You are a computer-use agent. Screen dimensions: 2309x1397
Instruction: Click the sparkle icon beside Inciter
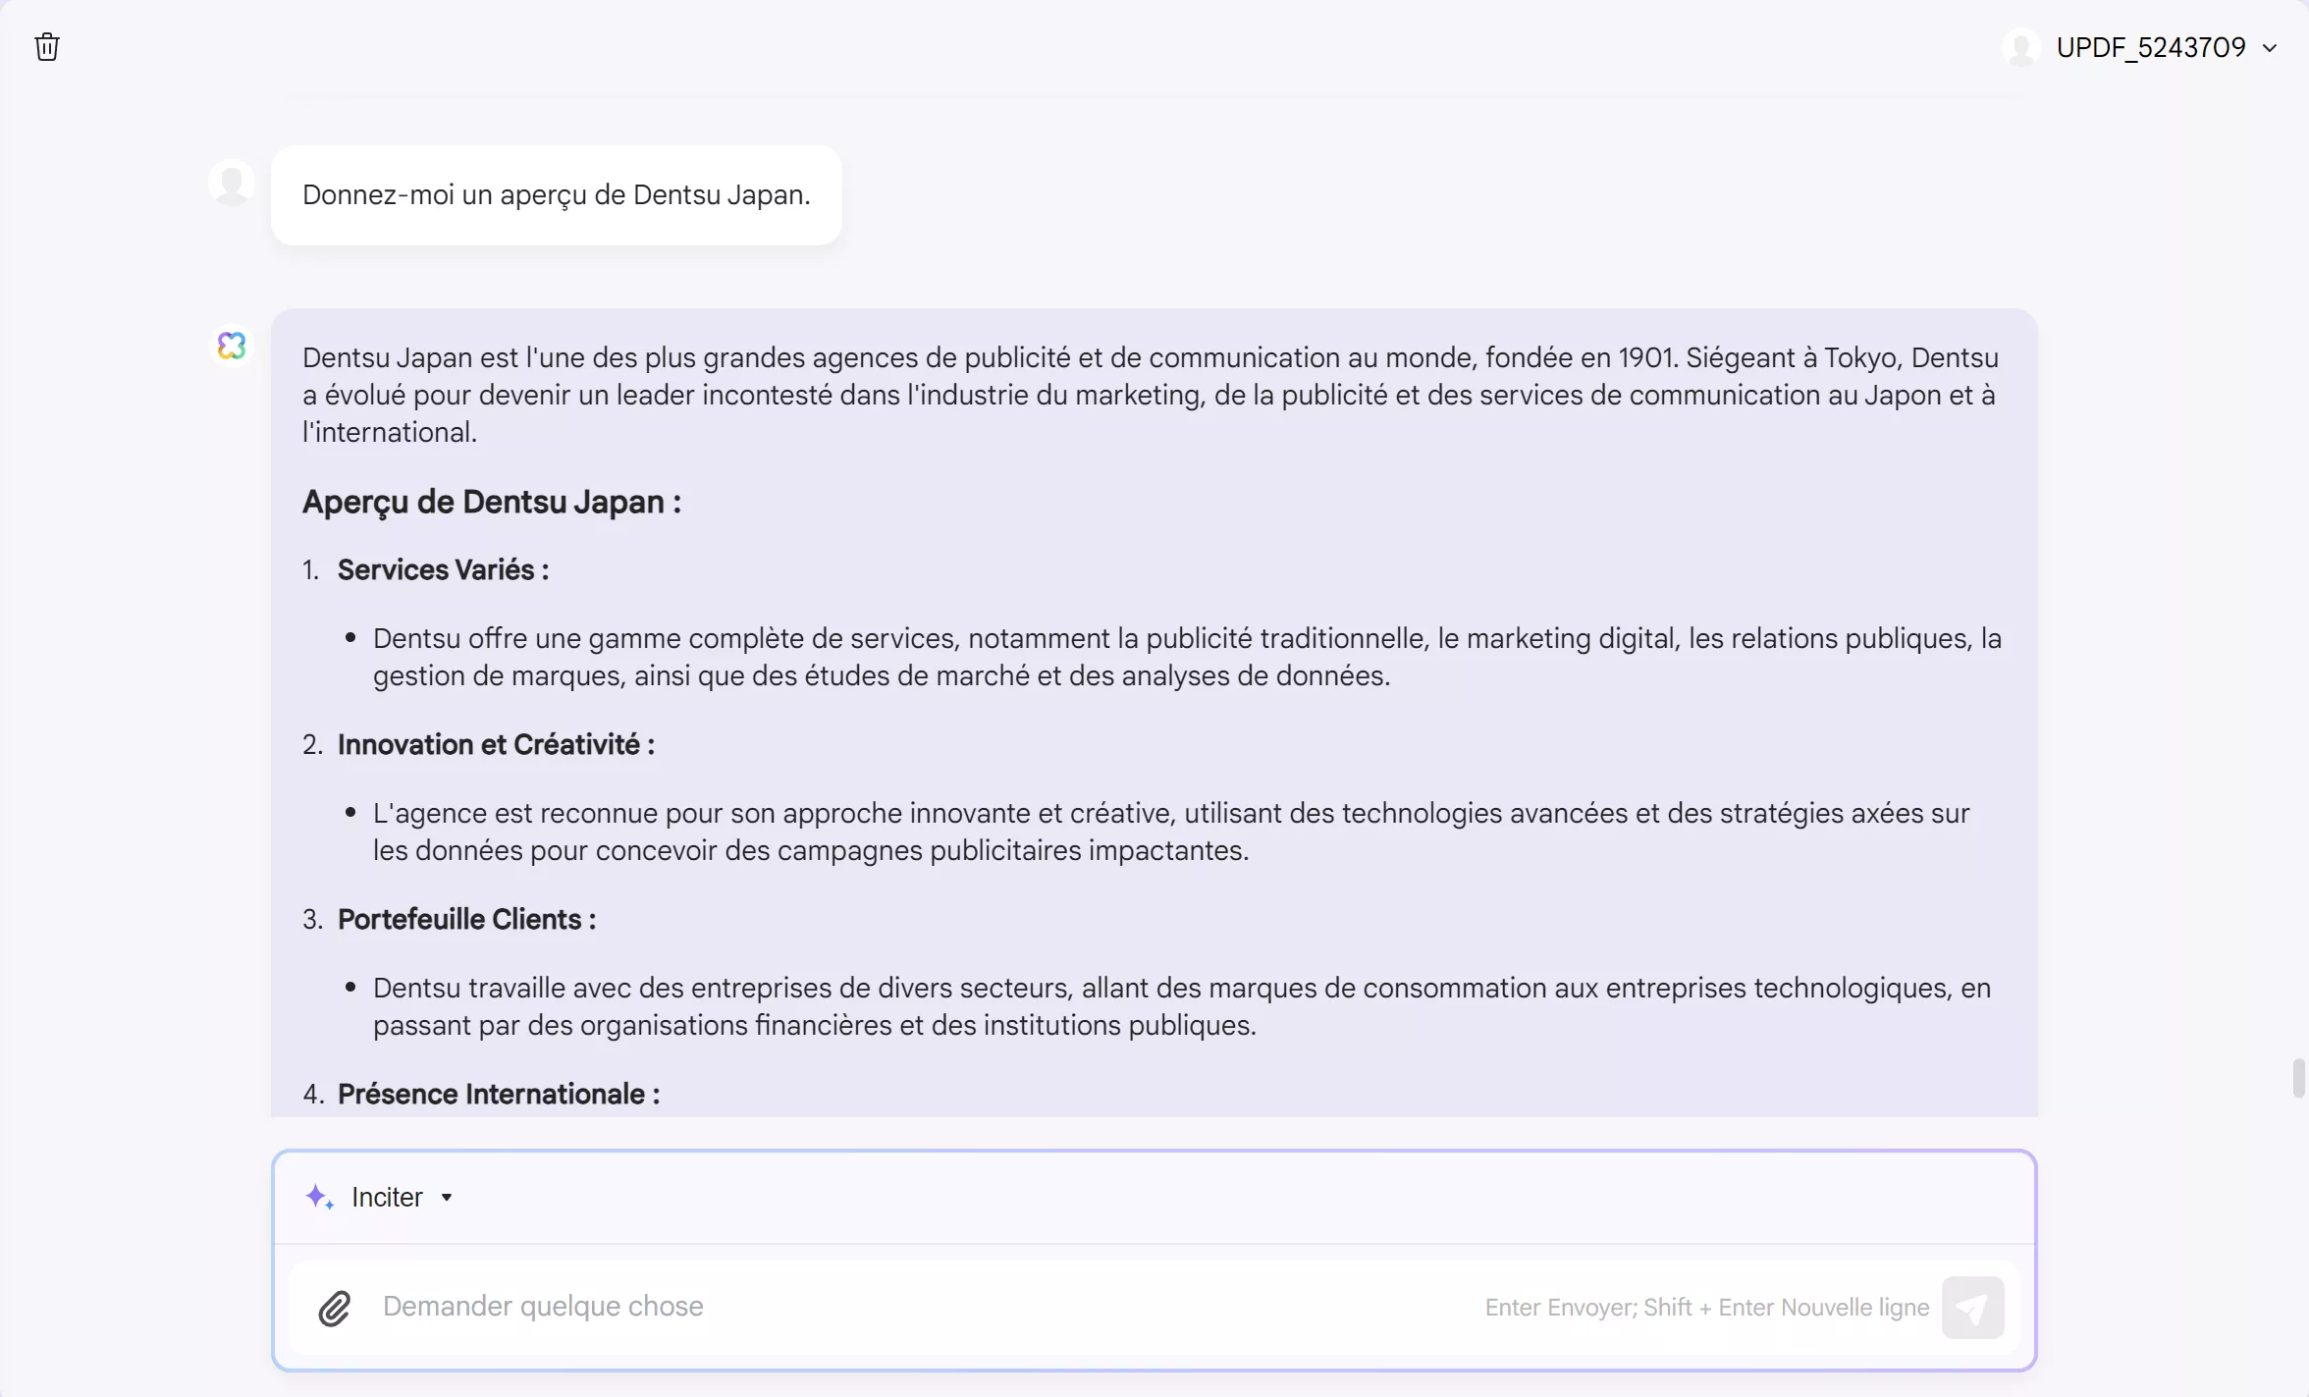(319, 1197)
